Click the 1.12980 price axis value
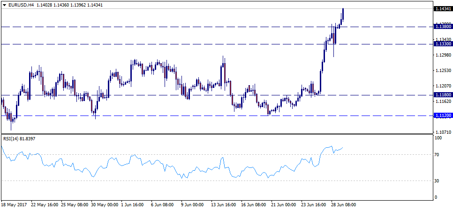 point(443,55)
